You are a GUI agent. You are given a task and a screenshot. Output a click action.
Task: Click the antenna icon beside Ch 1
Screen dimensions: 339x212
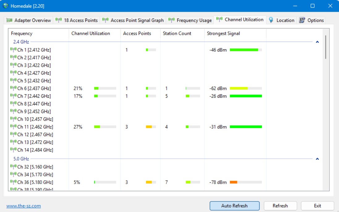click(x=13, y=50)
